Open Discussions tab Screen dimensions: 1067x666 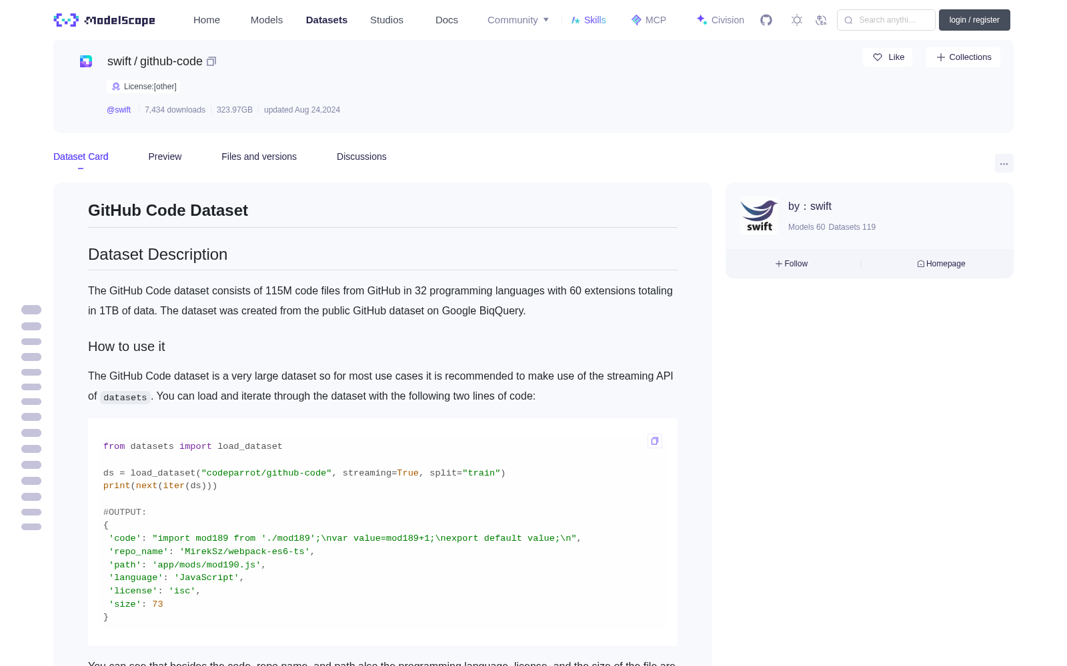[x=361, y=157]
